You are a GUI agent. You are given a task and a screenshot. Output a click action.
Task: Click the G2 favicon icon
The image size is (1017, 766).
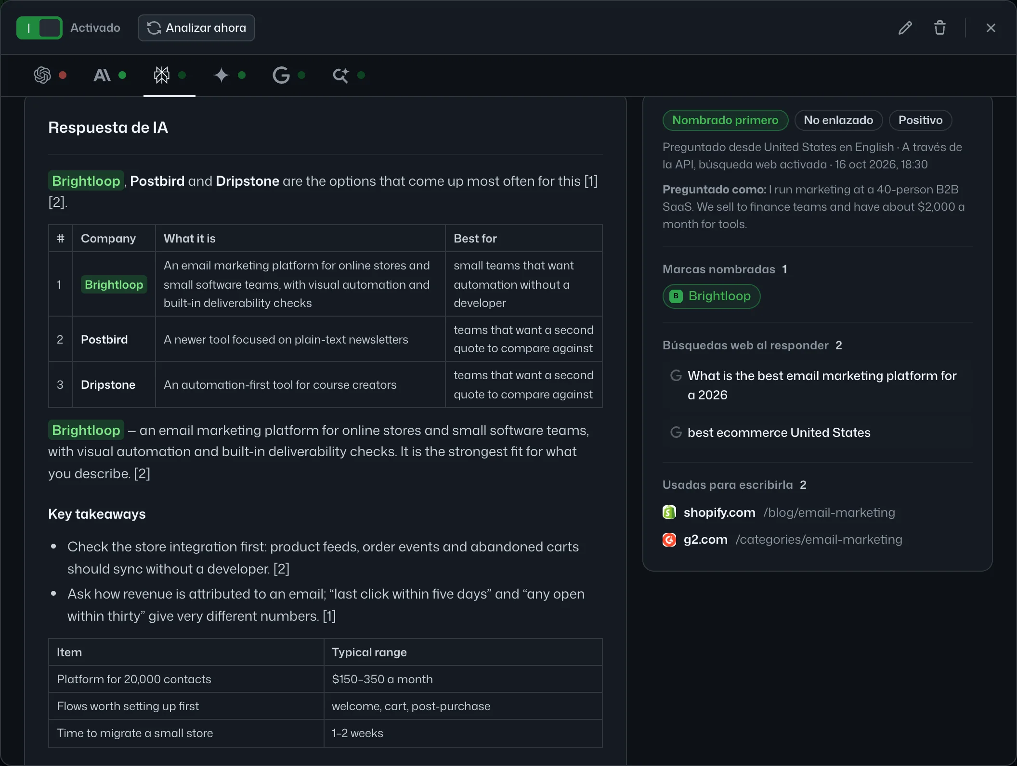(669, 540)
